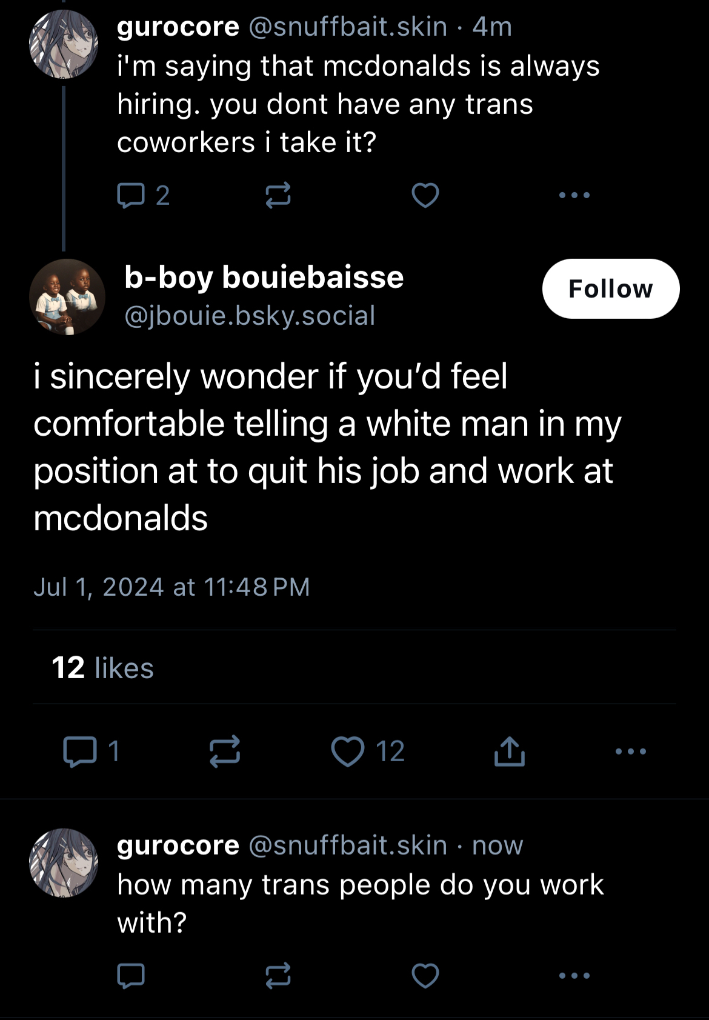Open the main post timestamp Jul 1, 2024

tap(171, 587)
